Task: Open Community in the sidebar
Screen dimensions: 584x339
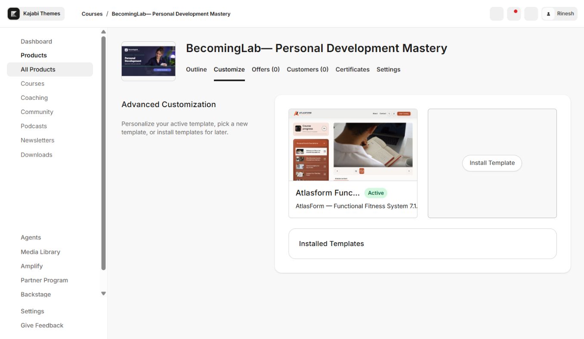Action: (37, 112)
